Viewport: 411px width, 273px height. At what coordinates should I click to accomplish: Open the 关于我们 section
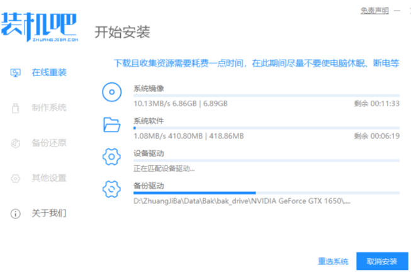[49, 214]
